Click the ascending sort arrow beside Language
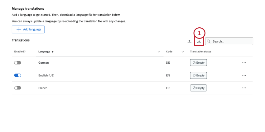Viewport: 265px width, 132px height. [x=52, y=52]
